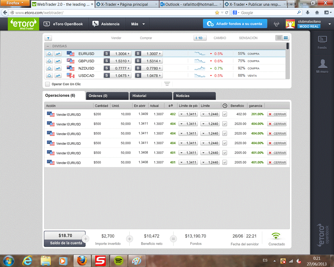
Task: Toggle checkbox on the fifth EURUSD position row
Action: [x=224, y=153]
